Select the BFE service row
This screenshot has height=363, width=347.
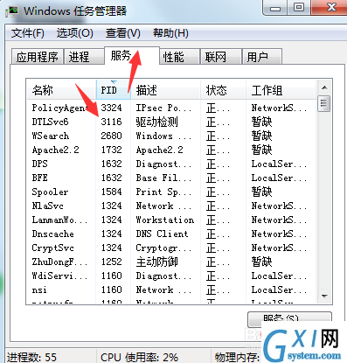point(170,178)
